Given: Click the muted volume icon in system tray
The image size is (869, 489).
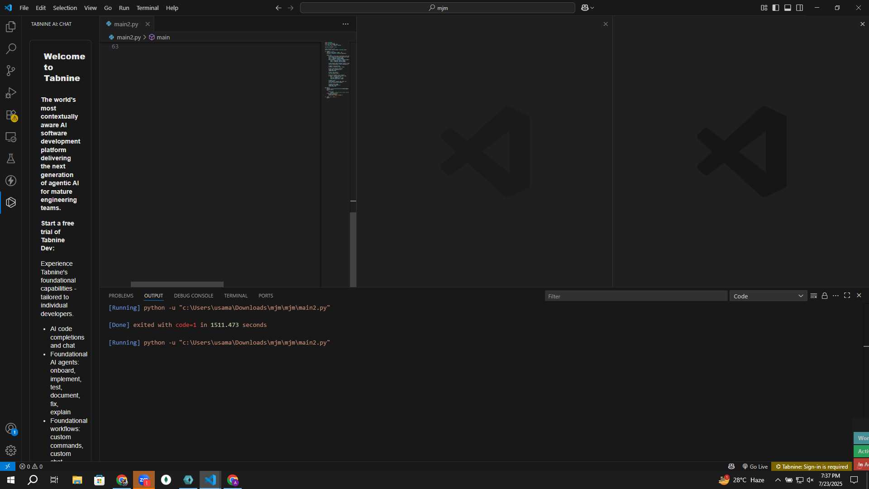Looking at the screenshot, I should tap(810, 480).
